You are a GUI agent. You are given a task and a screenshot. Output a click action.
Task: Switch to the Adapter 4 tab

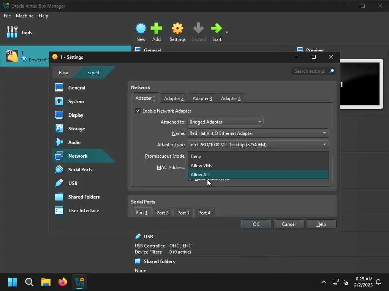231,99
